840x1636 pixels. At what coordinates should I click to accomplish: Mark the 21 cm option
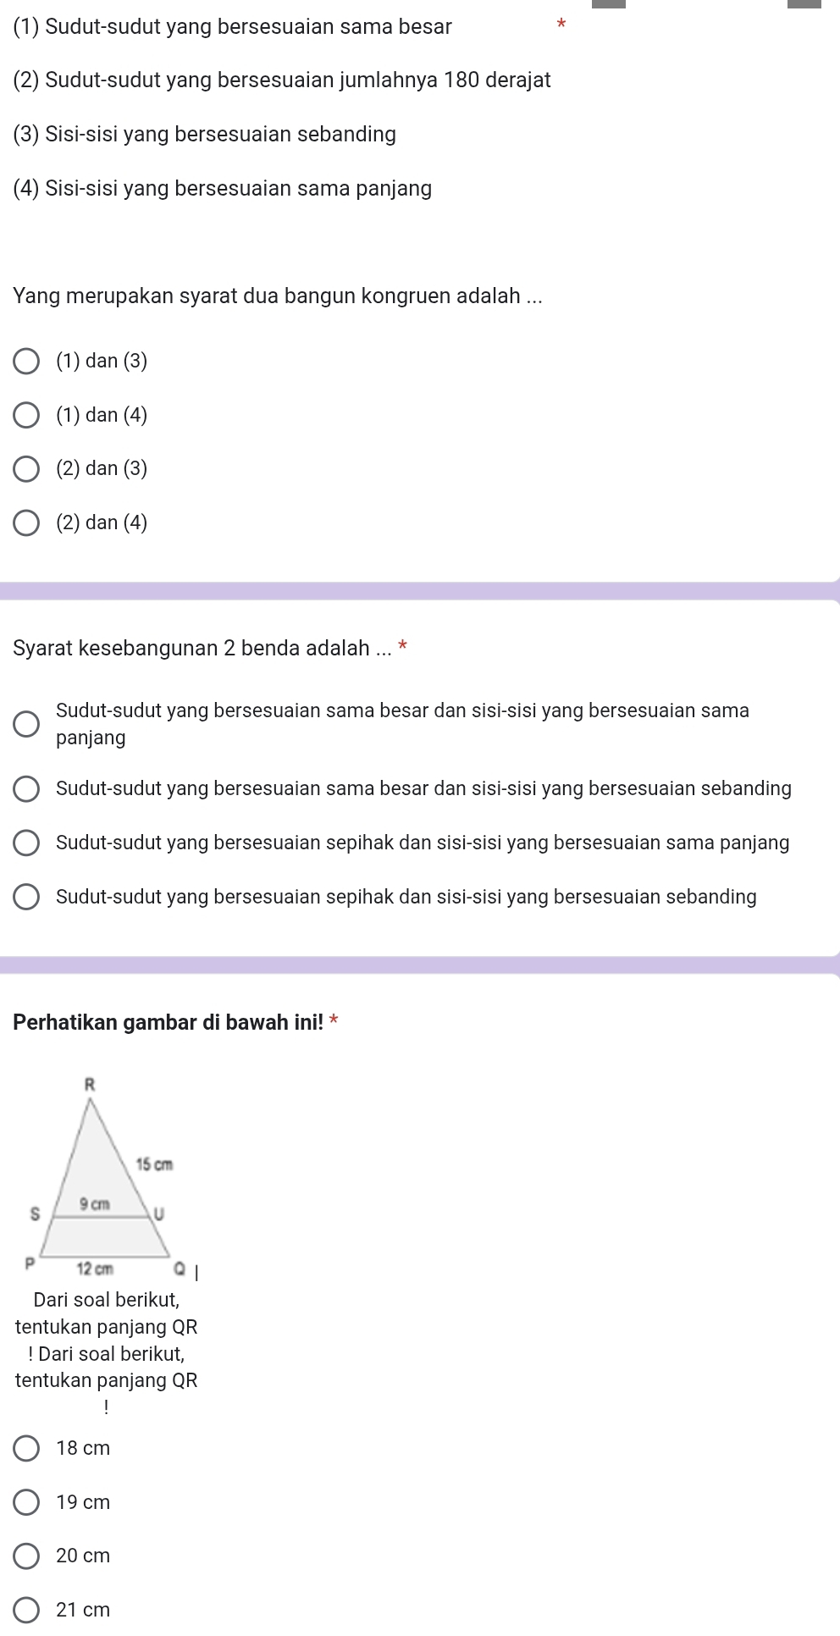point(26,1610)
